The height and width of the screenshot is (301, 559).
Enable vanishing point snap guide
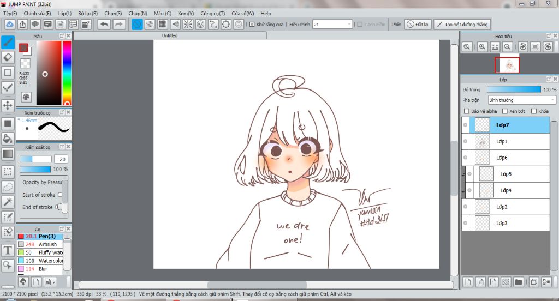[x=175, y=24]
